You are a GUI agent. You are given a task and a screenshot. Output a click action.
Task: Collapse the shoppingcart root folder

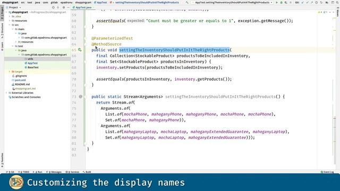(x=7, y=12)
